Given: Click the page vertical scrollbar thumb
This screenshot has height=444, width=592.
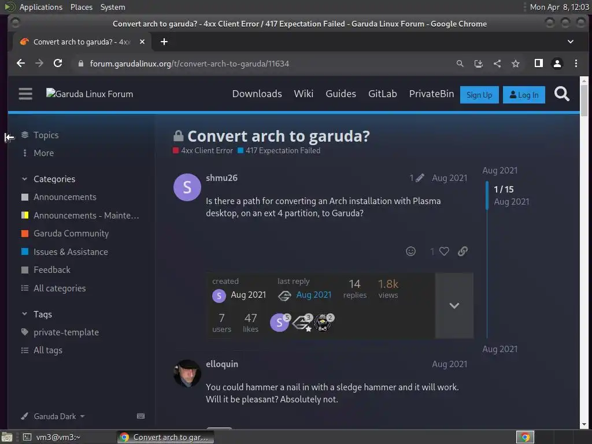Looking at the screenshot, I should pos(584,100).
